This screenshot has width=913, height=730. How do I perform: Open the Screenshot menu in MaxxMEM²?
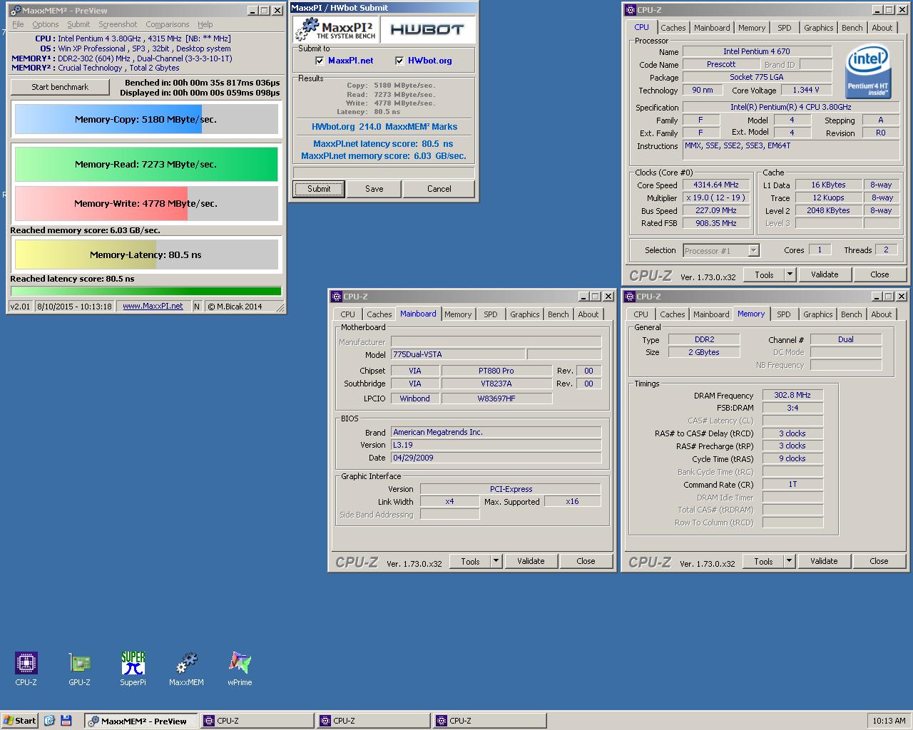coord(118,24)
